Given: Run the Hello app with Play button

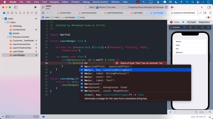Looking at the screenshot, I should point(36,7).
